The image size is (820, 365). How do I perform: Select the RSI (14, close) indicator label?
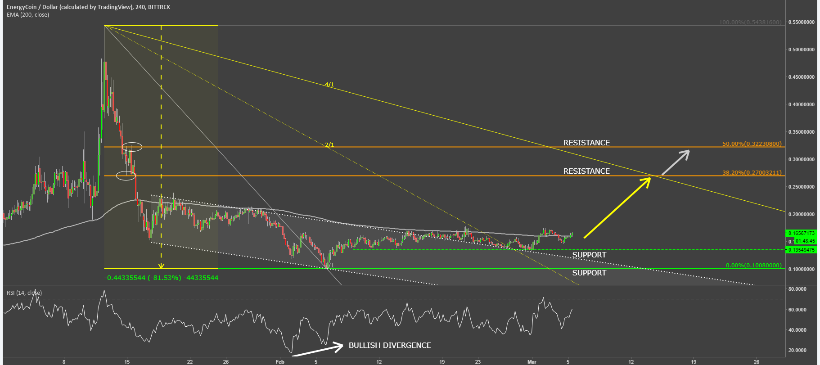[24, 293]
